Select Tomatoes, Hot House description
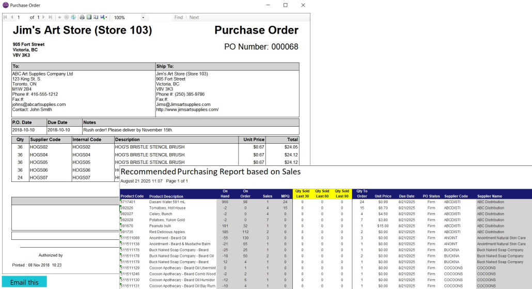 point(167,208)
